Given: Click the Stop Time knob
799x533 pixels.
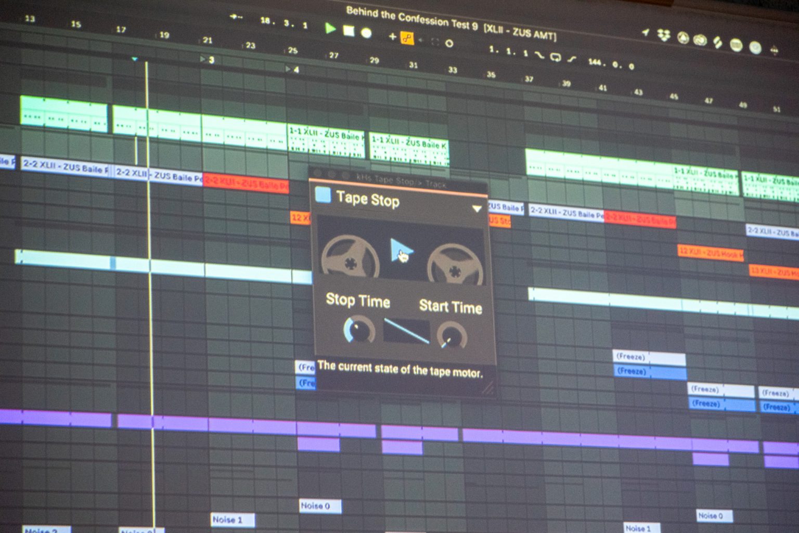Looking at the screenshot, I should click(359, 330).
